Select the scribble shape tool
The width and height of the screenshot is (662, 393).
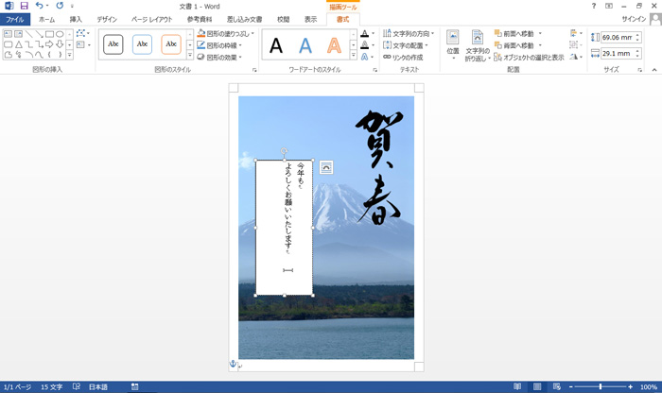point(19,55)
